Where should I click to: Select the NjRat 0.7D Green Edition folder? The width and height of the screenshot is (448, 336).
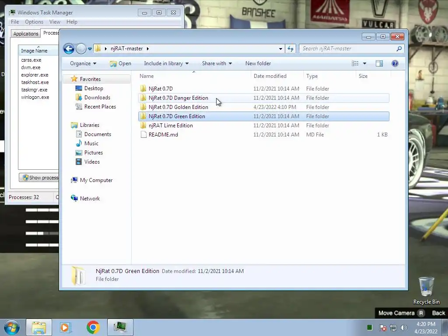[263, 116]
